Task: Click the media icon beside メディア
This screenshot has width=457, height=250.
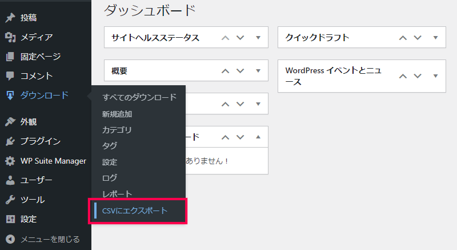Action: click(x=10, y=37)
